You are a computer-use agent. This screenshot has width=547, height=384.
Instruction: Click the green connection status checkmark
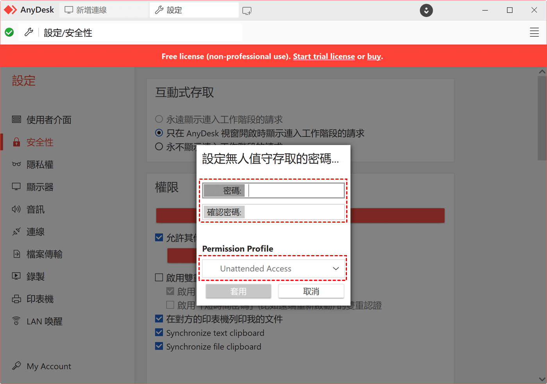click(9, 32)
